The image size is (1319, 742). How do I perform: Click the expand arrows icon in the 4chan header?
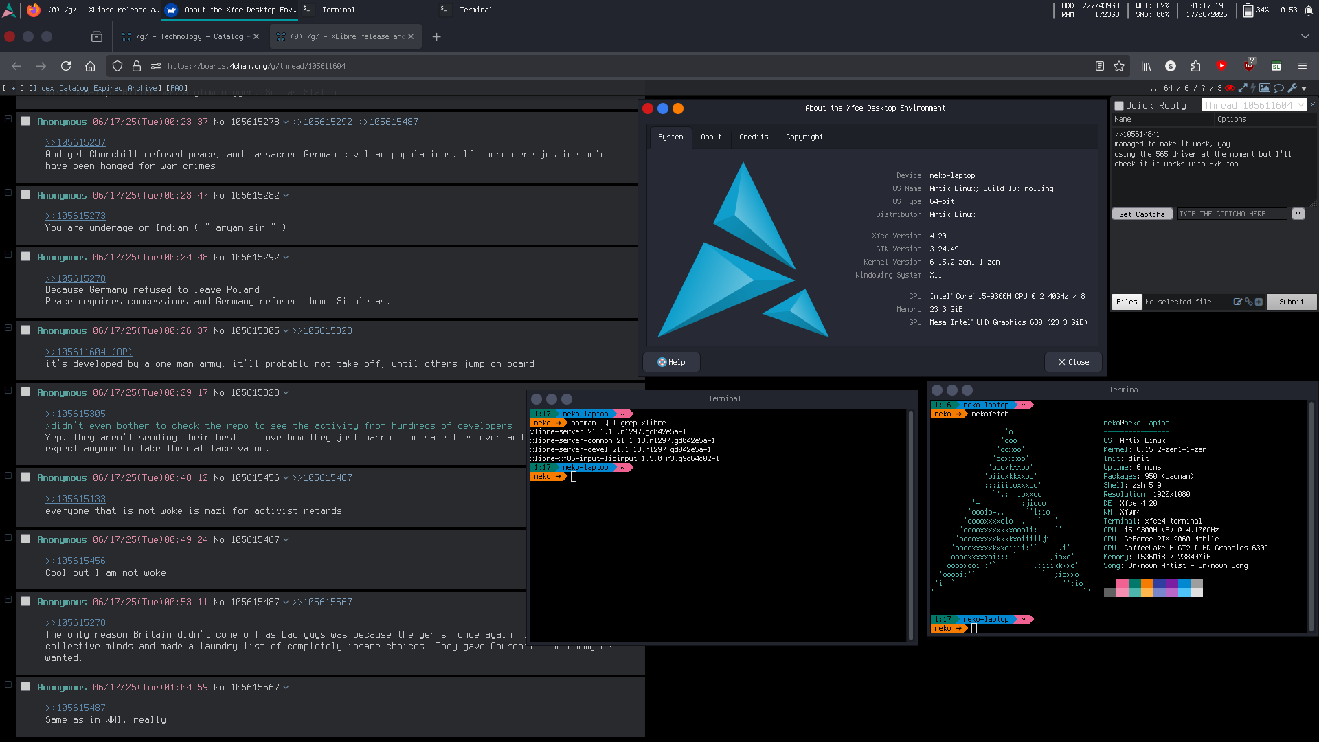point(1242,88)
